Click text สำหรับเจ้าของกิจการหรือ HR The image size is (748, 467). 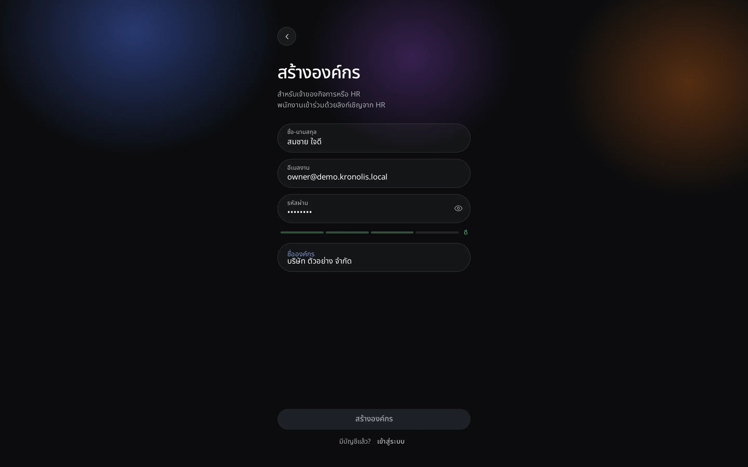pos(319,94)
